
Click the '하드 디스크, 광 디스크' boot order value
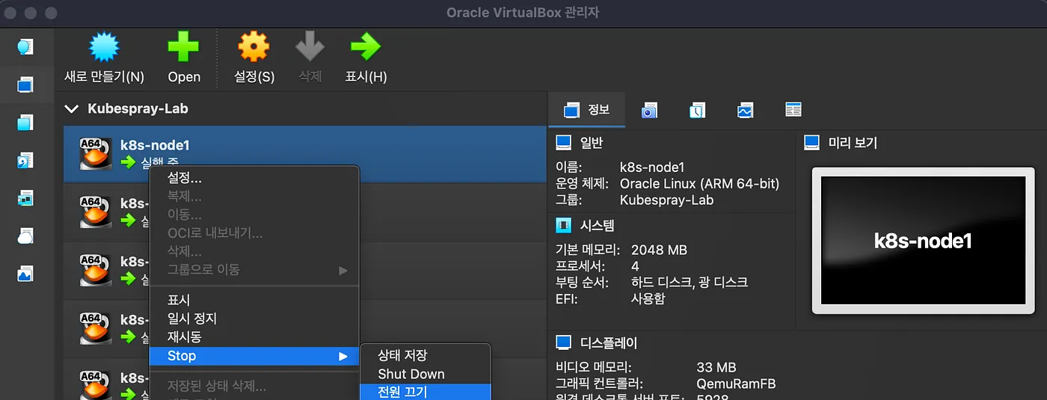click(x=689, y=283)
